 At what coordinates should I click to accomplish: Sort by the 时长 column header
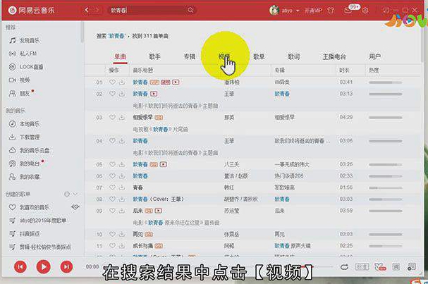coord(344,70)
